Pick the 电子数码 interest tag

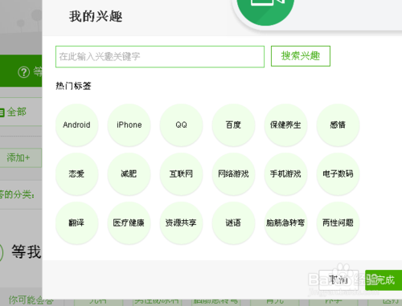tap(338, 174)
